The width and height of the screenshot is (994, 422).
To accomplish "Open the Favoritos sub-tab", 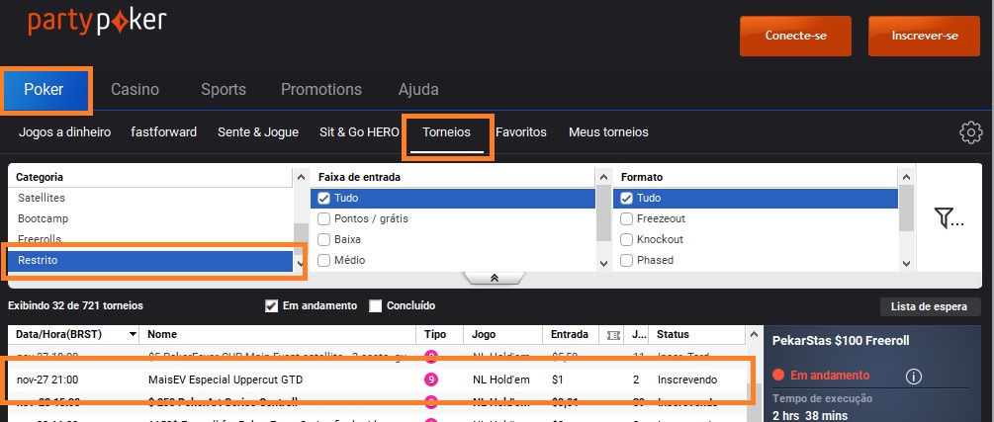I will pos(521,132).
